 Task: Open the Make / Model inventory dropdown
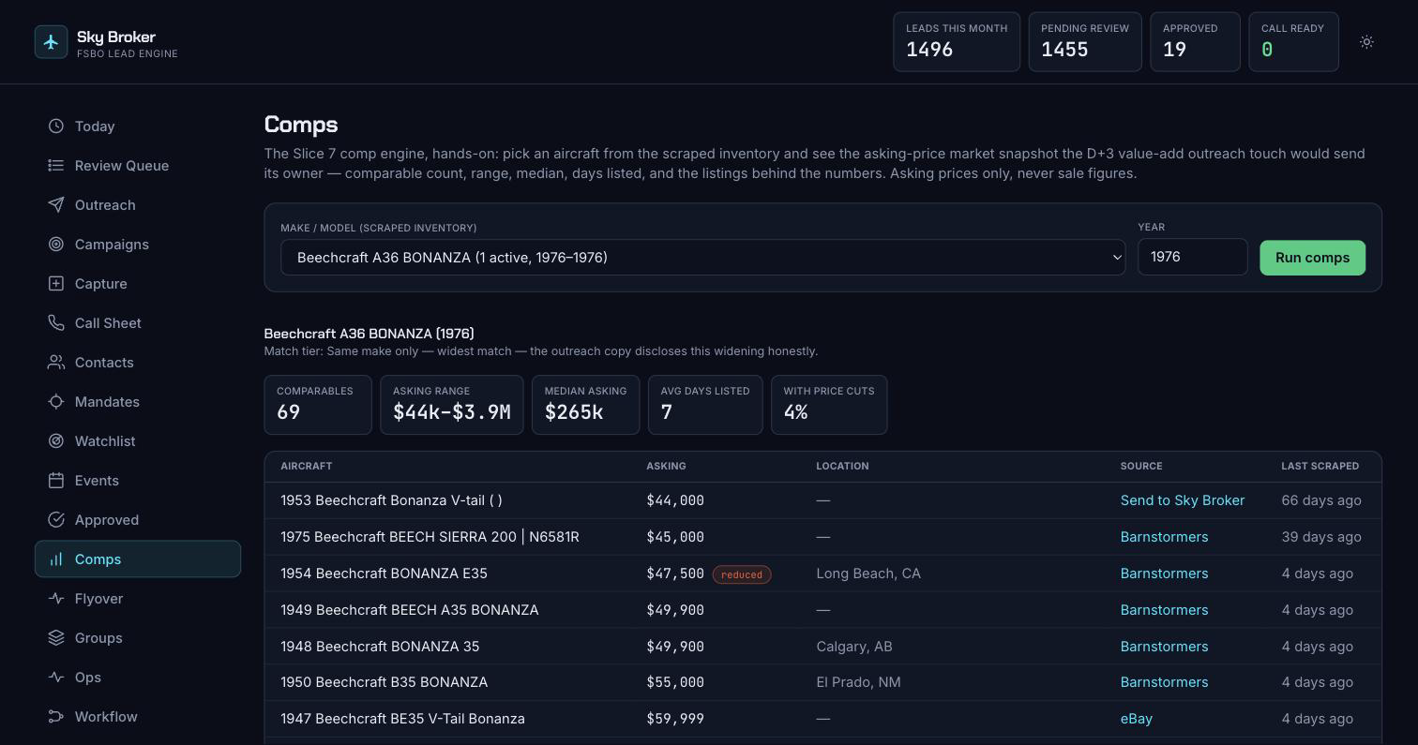[702, 258]
